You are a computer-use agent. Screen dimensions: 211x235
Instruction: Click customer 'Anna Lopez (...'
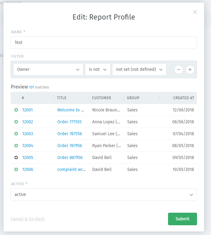click(106, 122)
